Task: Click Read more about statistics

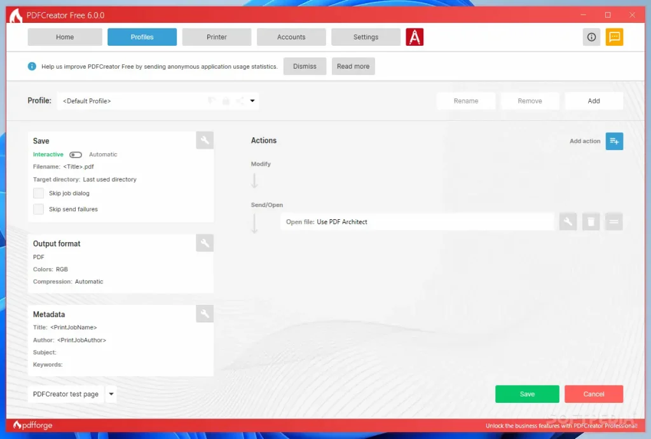Action: click(353, 66)
